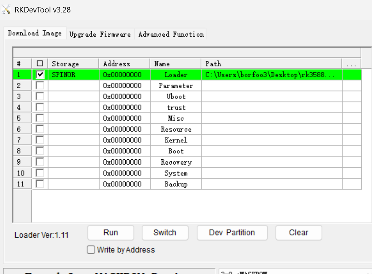
Task: Switch to the Upgrade Firmware tab
Action: pos(100,34)
